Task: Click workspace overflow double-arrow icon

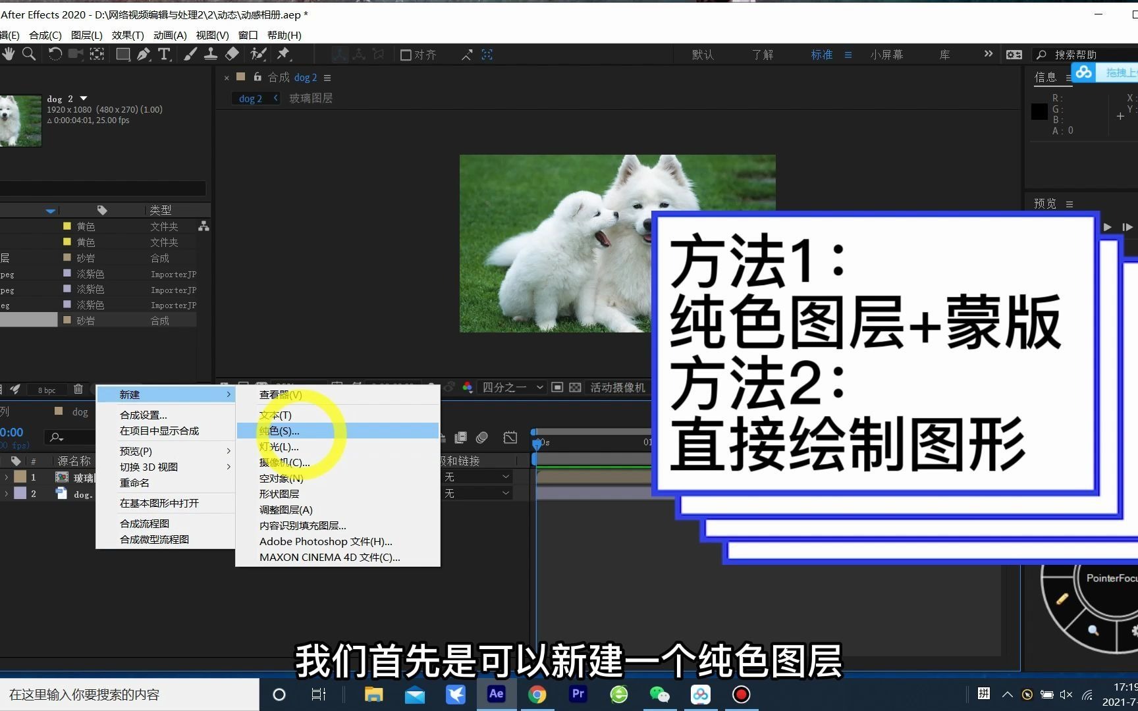Action: [x=988, y=54]
